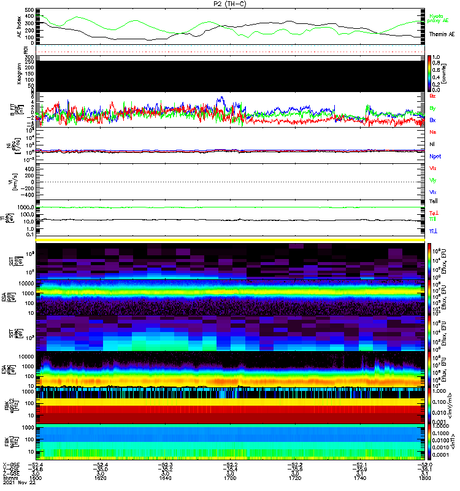Click the blue Ti perpendicular legend label
This screenshot has height=491, width=460.
[433, 231]
